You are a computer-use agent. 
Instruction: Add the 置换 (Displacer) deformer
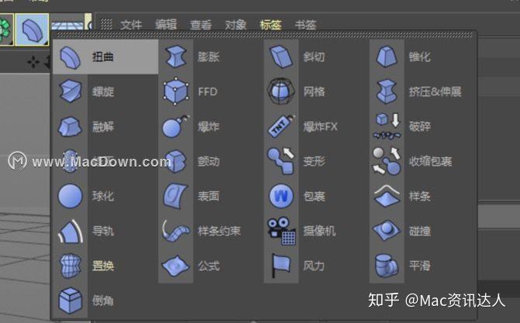[x=105, y=266]
